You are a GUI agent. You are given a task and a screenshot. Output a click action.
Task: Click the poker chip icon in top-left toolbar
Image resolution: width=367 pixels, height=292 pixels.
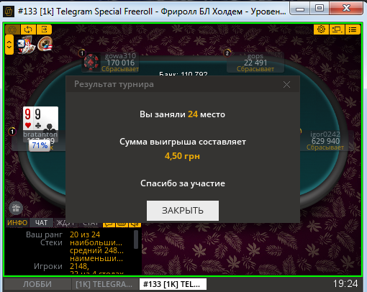12,29
